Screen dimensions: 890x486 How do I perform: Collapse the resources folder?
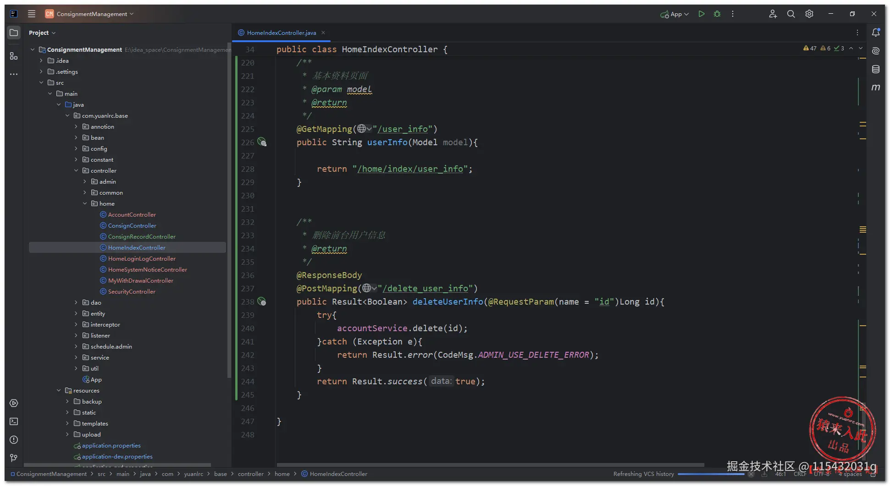tap(59, 390)
